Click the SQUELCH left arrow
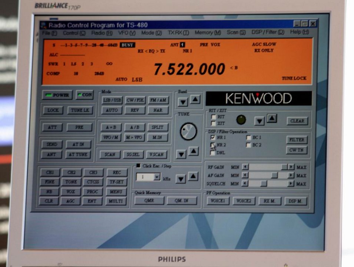The width and height of the screenshot is (354, 267). tap(245, 184)
